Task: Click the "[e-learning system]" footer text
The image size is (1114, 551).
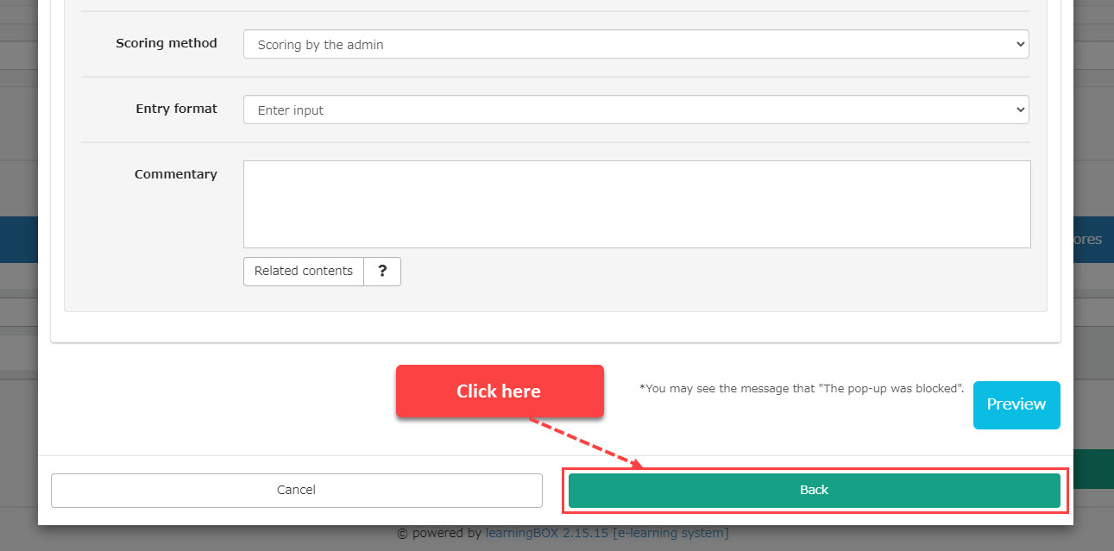Action: [670, 533]
